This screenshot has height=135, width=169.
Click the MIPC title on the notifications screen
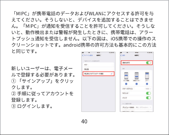(136, 55)
